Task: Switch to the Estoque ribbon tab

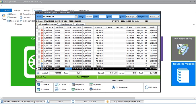Action: pos(27,11)
